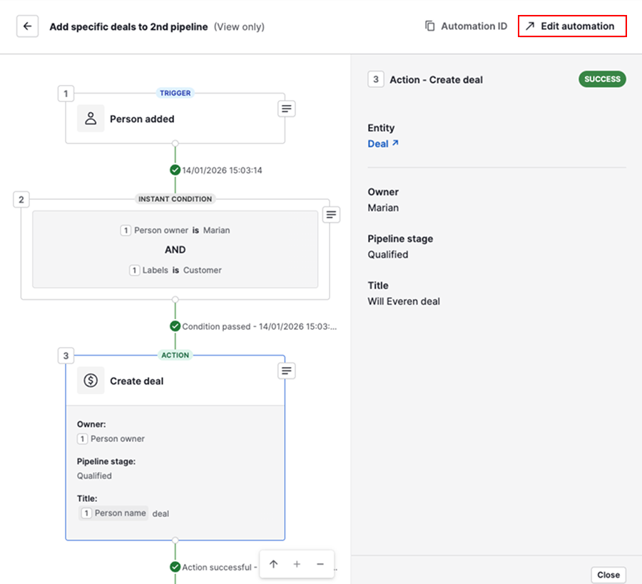Click green checkmark above Instant Condition
Screen dimensions: 642x584
(175, 170)
